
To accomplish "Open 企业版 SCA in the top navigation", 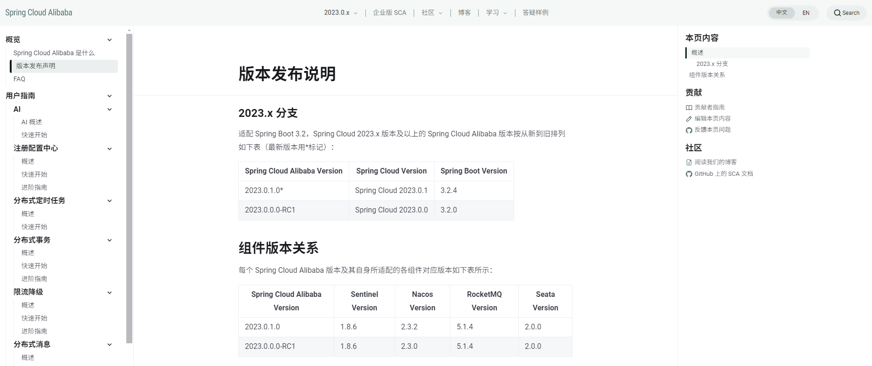I will [390, 13].
